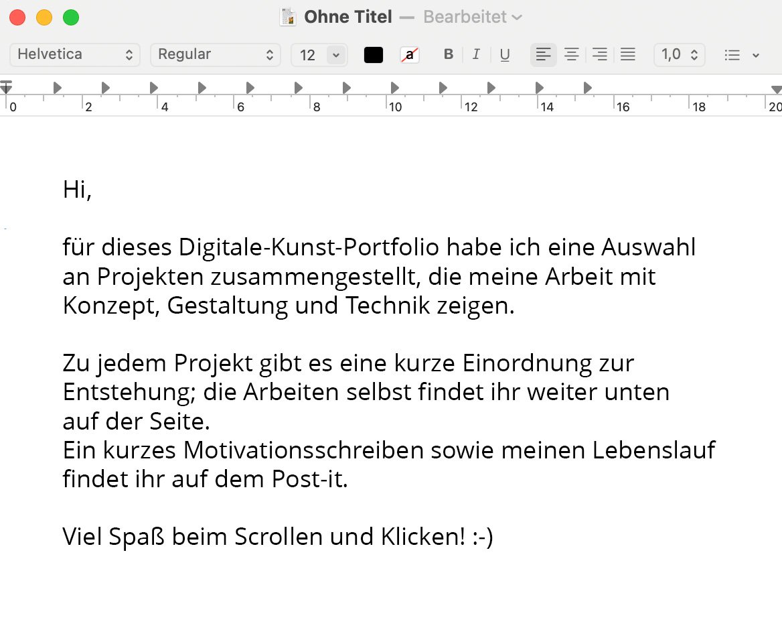
Task: Click the Ohne Titel document title
Action: click(x=347, y=17)
